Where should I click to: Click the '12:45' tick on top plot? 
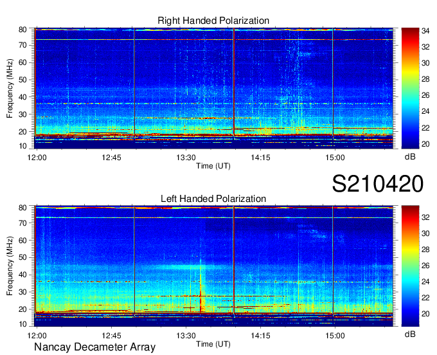pos(111,158)
